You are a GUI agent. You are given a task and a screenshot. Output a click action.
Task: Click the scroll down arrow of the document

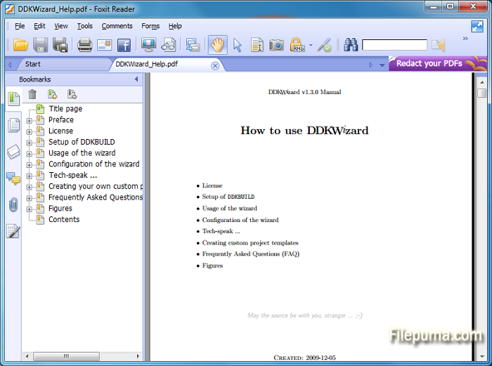click(481, 356)
